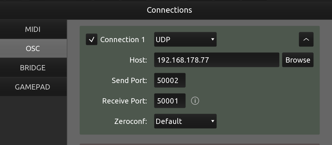Click the Connections dialog title

coord(169,10)
